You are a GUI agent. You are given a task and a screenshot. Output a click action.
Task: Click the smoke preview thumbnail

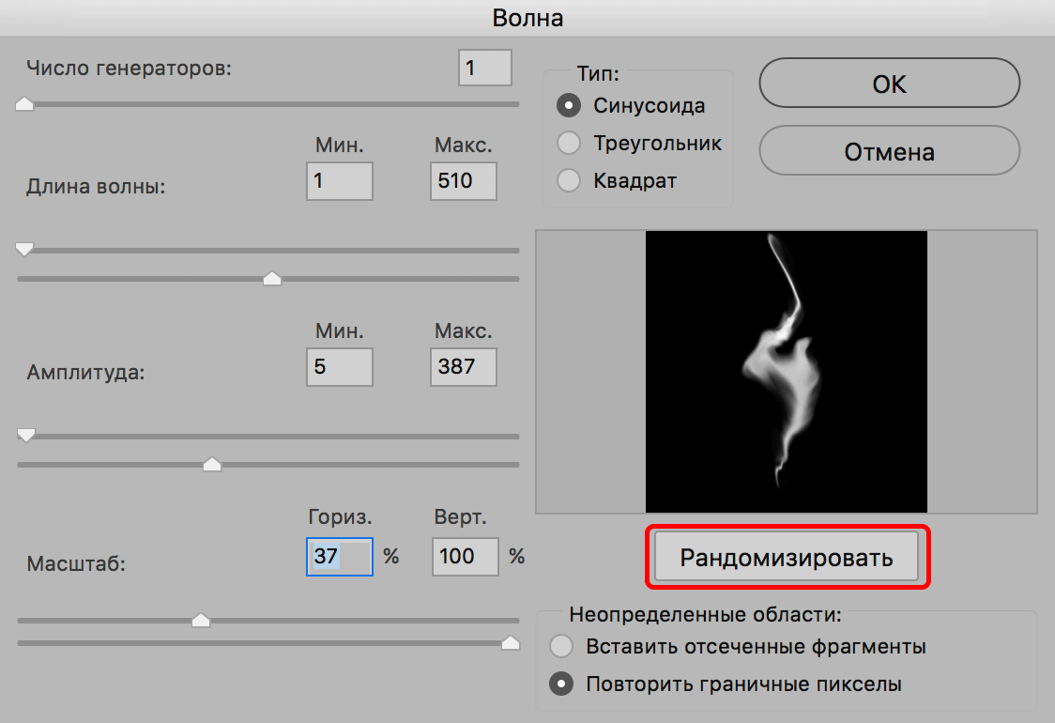[786, 372]
